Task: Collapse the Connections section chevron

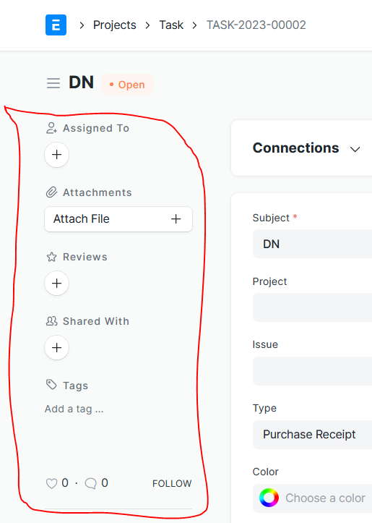Action: click(x=355, y=149)
